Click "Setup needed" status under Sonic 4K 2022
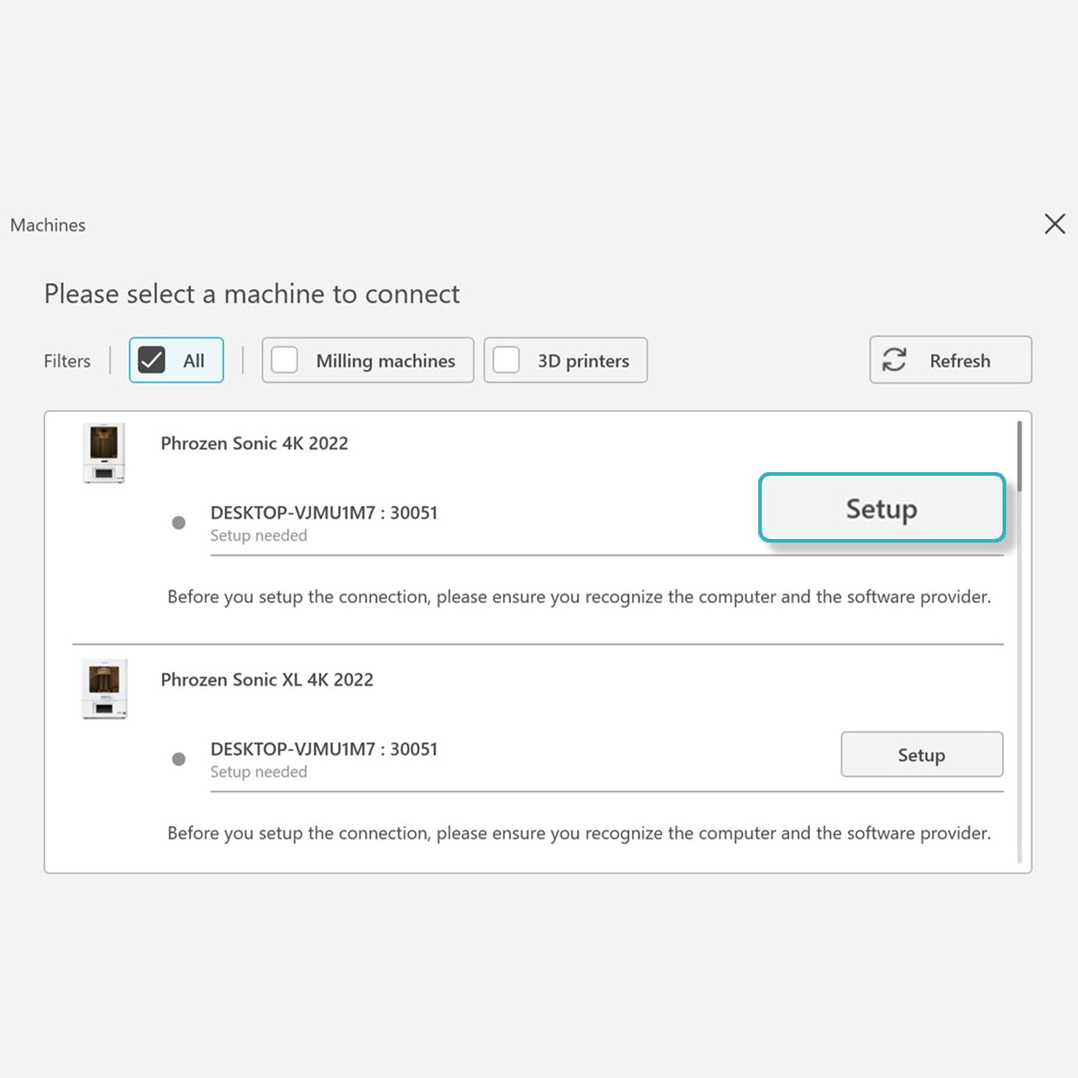The width and height of the screenshot is (1078, 1078). point(259,536)
